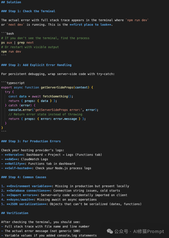Click the '```typescript' fence line

tap(13, 83)
